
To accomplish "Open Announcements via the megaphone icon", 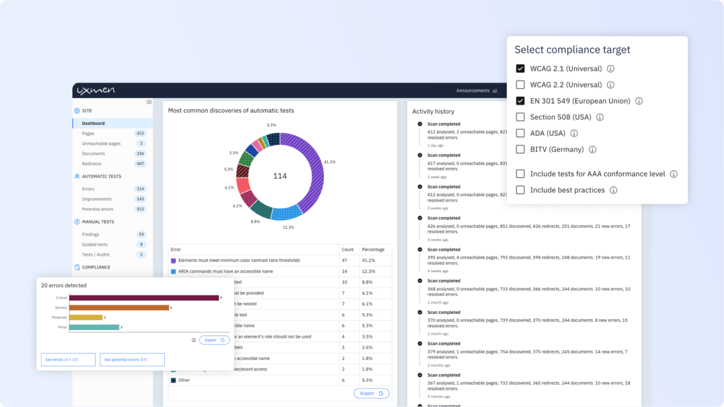I will click(x=494, y=90).
